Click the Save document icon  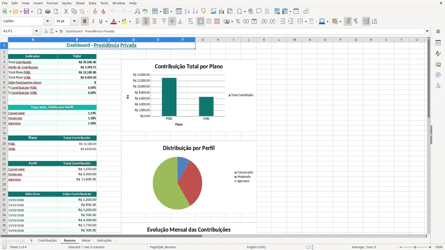27,11
